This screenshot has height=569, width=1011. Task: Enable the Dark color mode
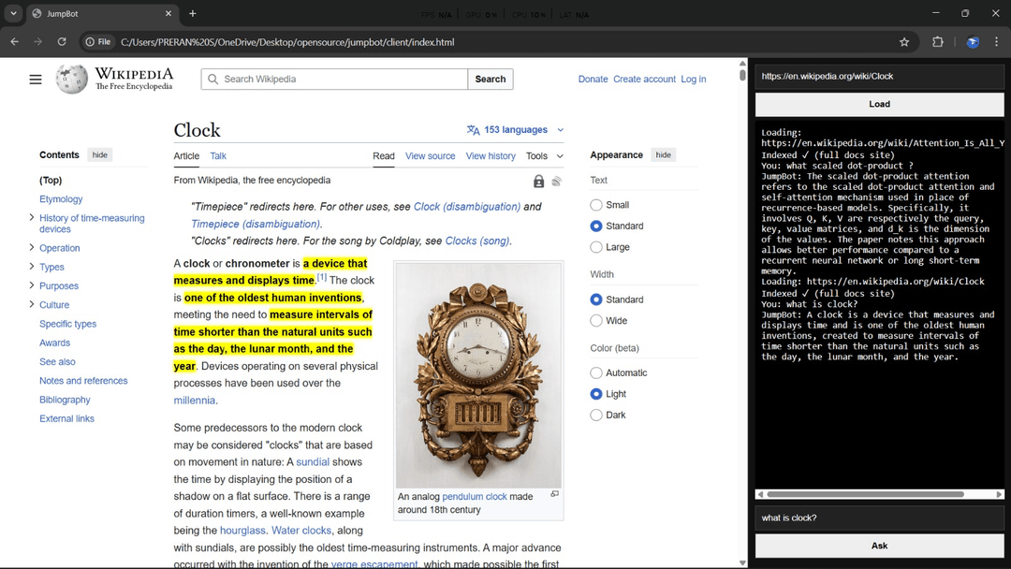click(x=596, y=416)
